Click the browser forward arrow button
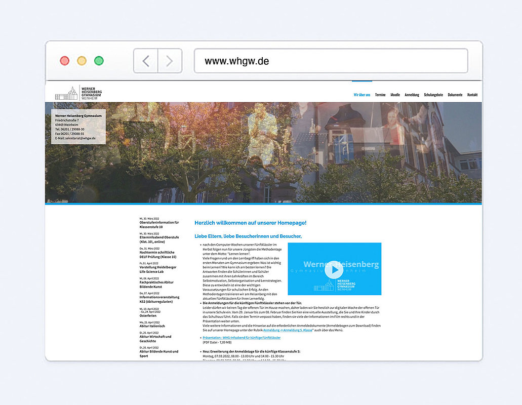The image size is (522, 405). coord(170,61)
